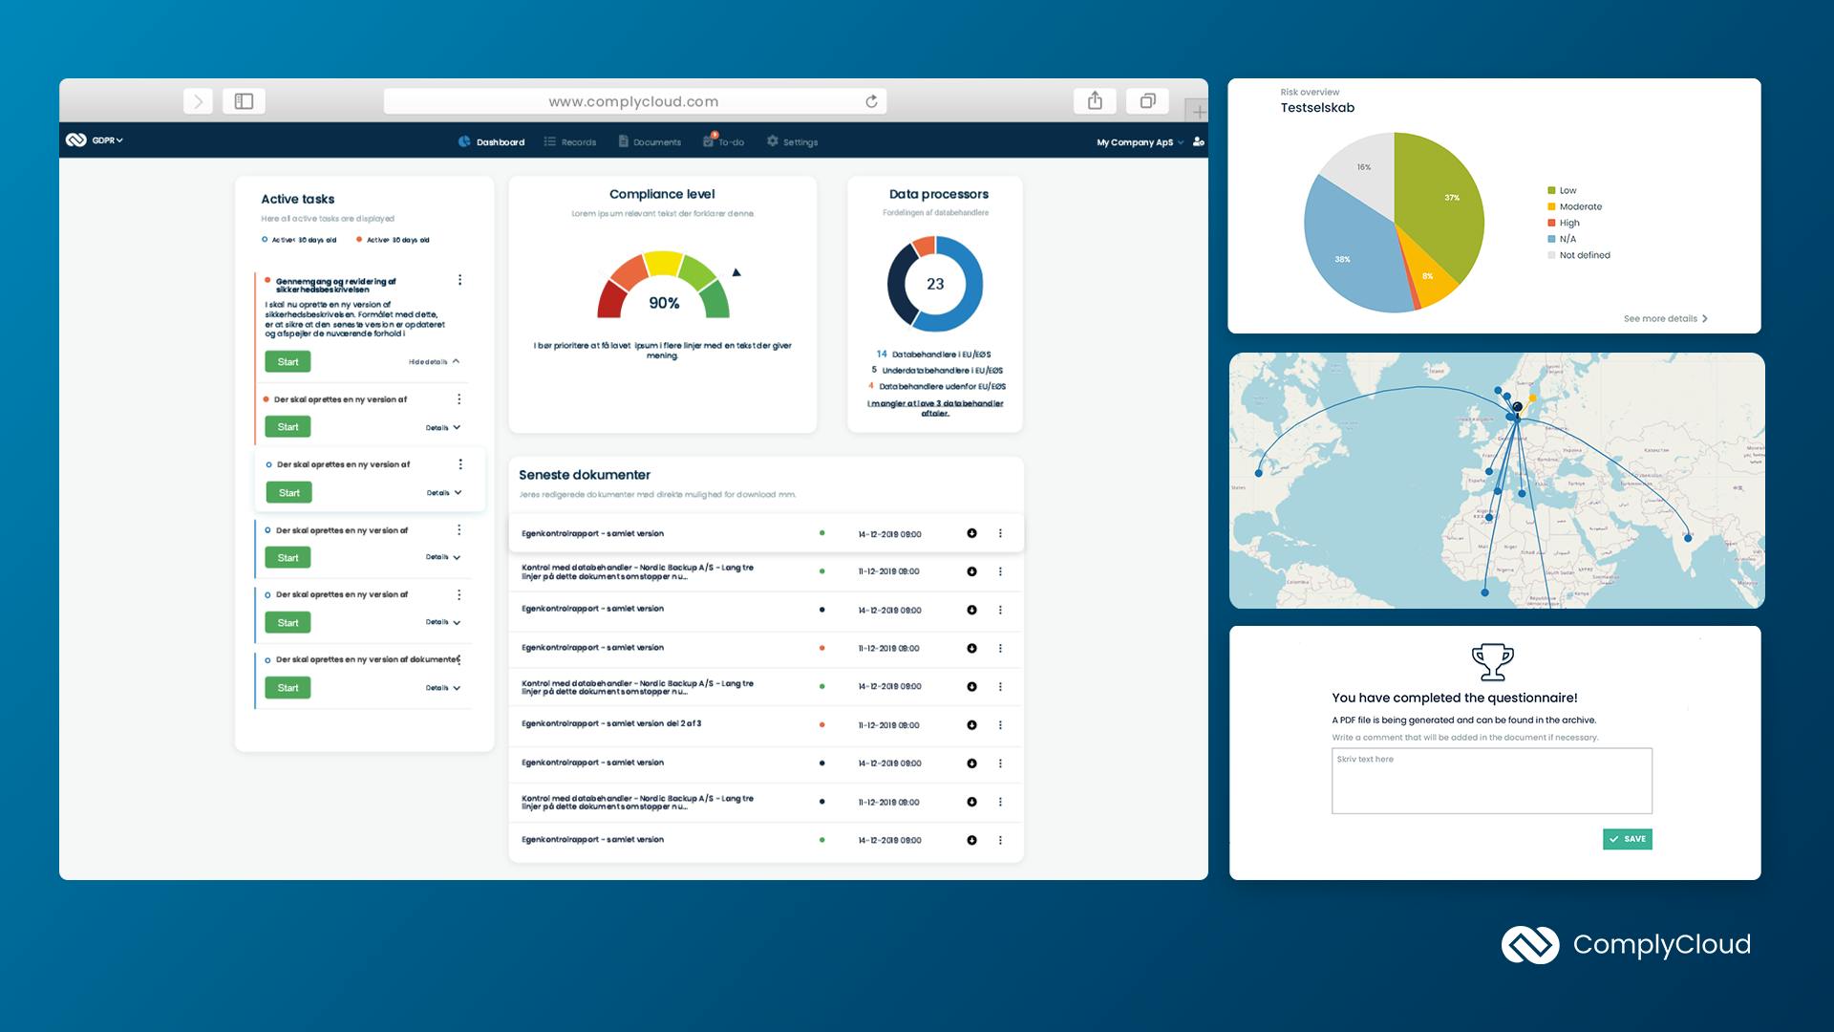1834x1032 pixels.
Task: Toggle the orange 'Active 30 days old' filter
Action: click(x=359, y=239)
